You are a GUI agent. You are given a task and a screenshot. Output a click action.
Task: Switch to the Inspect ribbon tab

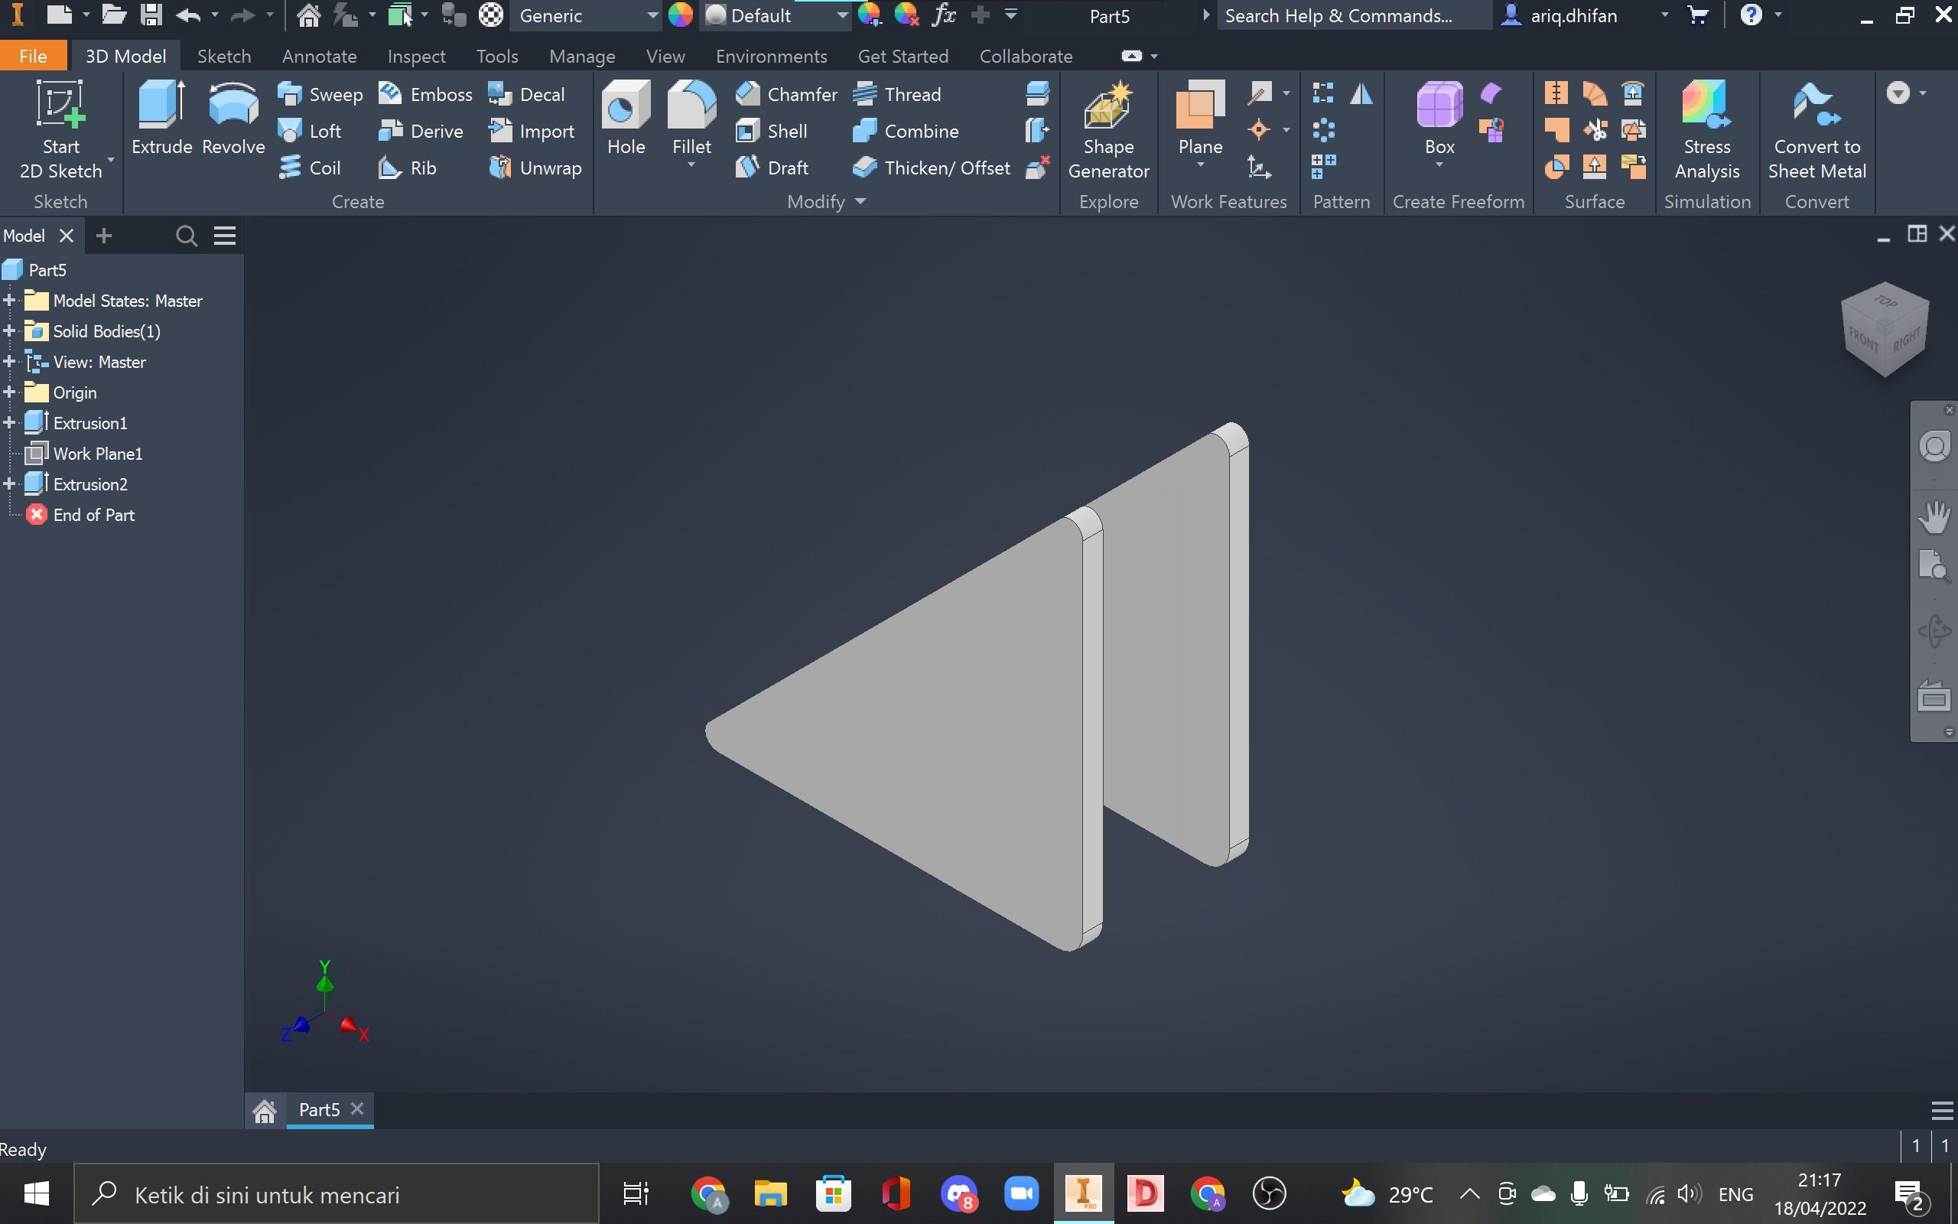point(416,56)
